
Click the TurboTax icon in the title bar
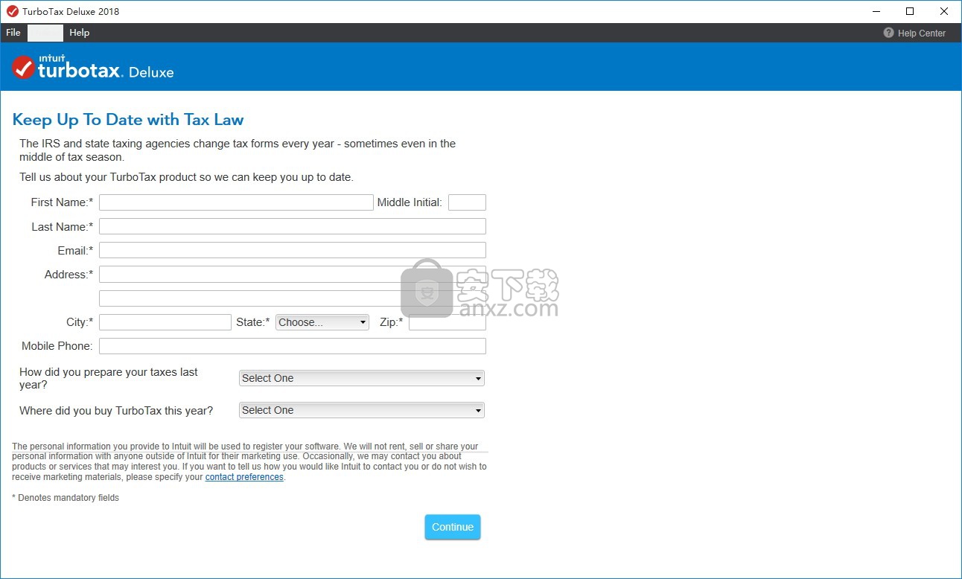pos(12,11)
